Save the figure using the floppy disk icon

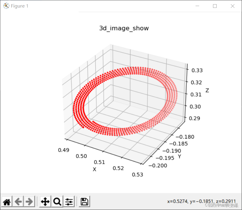[x=84, y=201]
